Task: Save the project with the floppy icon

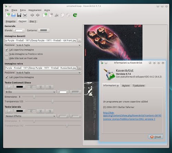Action: click(19, 15)
